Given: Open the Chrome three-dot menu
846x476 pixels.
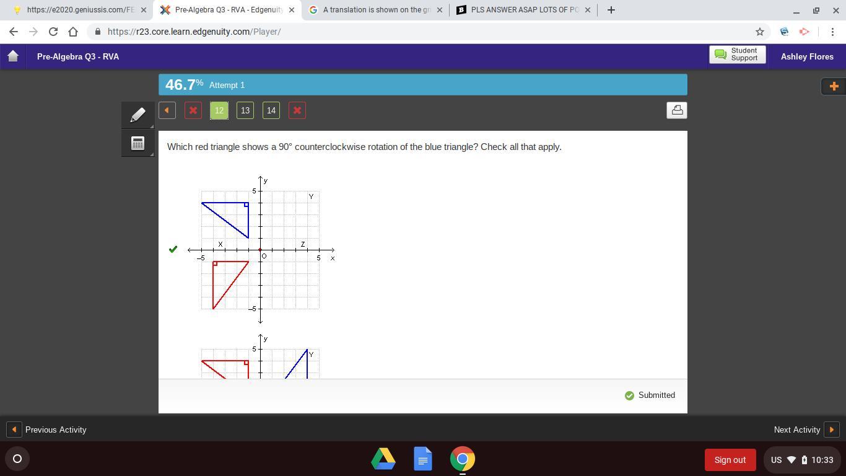Looking at the screenshot, I should click(832, 32).
